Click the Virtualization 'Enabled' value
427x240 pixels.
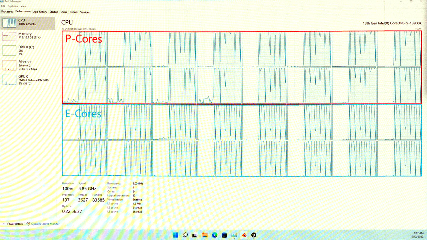pyautogui.click(x=137, y=199)
